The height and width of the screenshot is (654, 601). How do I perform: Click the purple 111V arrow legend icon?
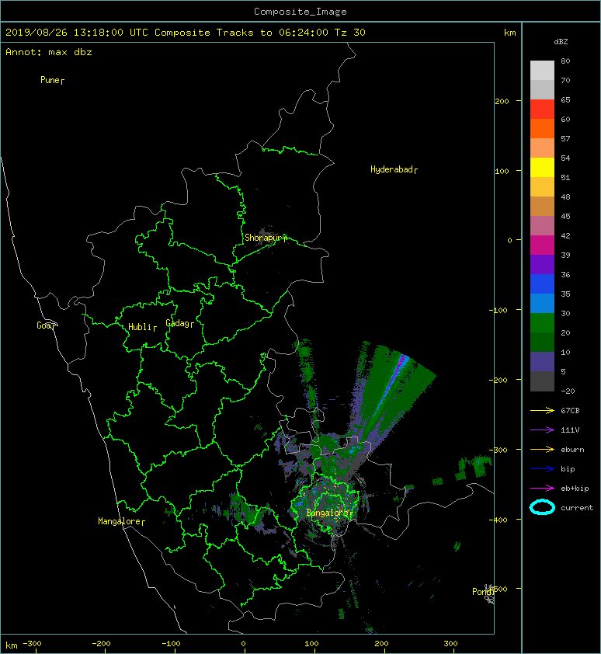pyautogui.click(x=542, y=430)
